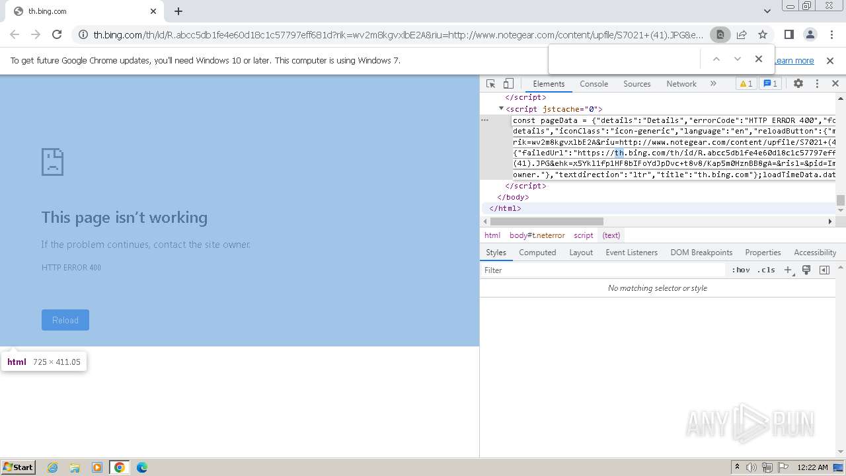Share this page icon
The height and width of the screenshot is (476, 846).
(x=742, y=34)
